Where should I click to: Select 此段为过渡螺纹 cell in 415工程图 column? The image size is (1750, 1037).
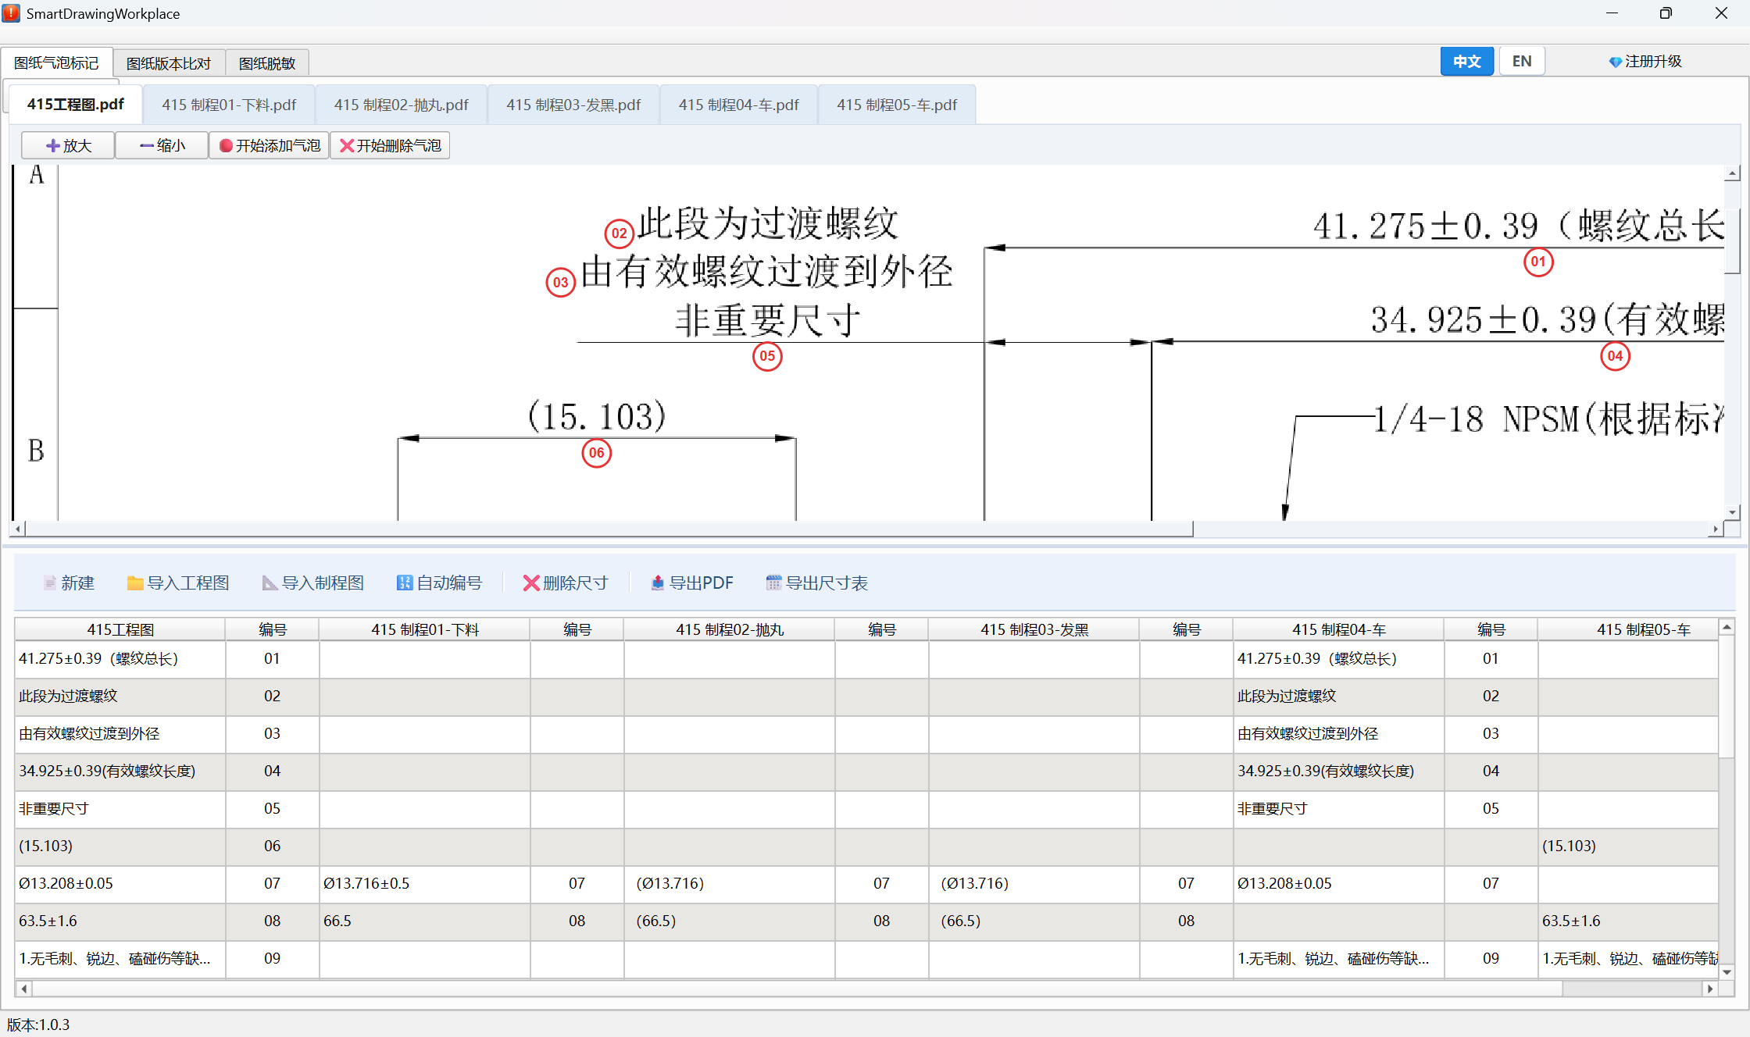click(120, 697)
